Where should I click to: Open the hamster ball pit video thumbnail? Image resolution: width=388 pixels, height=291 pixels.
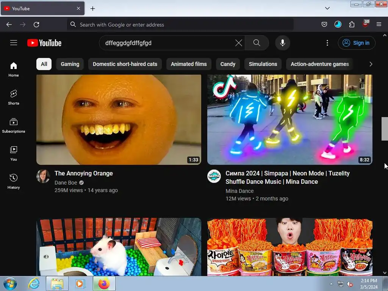(x=119, y=247)
